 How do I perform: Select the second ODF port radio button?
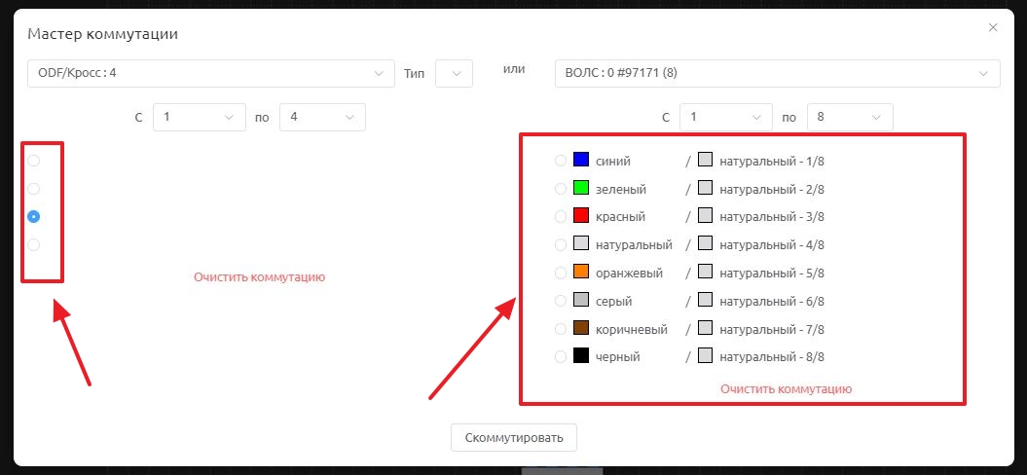[x=33, y=189]
